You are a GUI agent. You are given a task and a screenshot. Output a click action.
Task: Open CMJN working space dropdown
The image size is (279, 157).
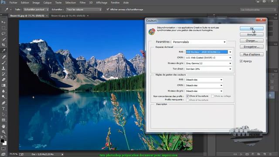208,58
